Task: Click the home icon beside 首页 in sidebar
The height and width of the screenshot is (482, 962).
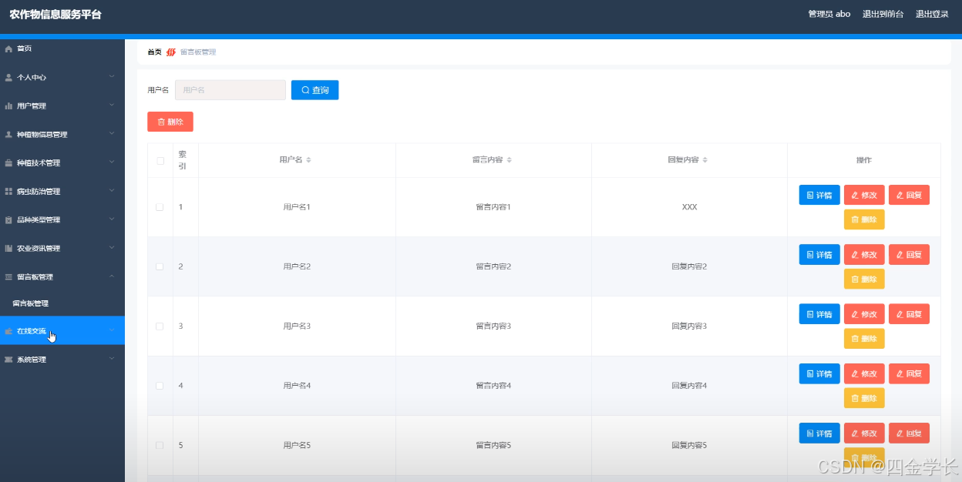Action: 8,49
